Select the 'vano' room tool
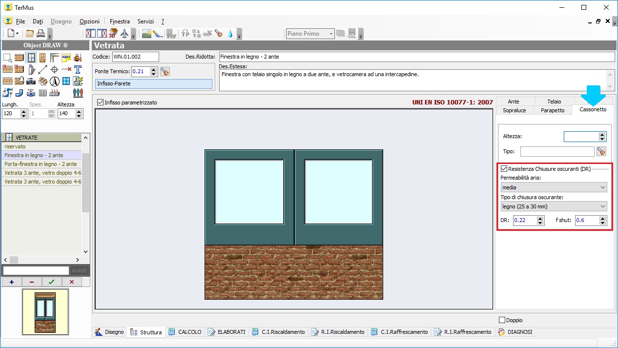The width and height of the screenshot is (618, 348). (x=66, y=58)
